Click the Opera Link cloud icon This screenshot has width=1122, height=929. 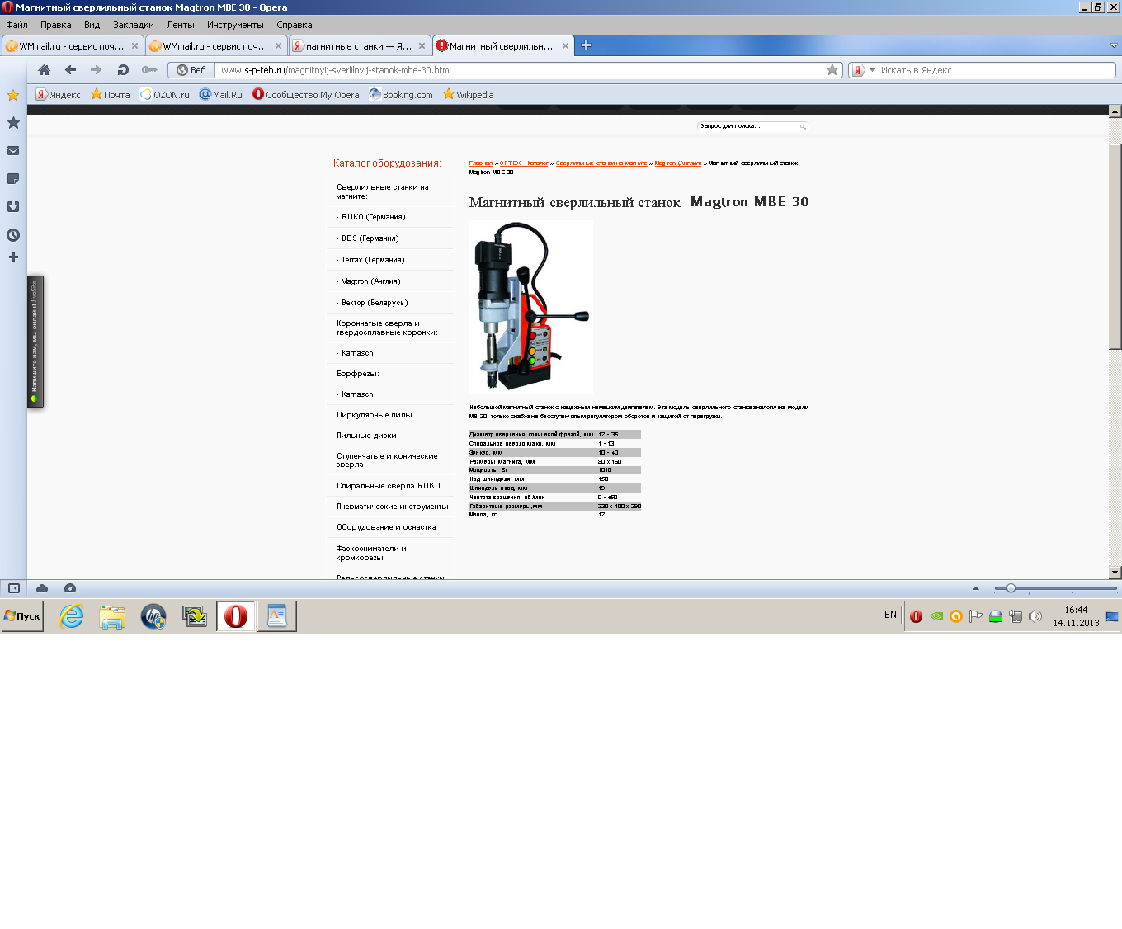pos(42,588)
